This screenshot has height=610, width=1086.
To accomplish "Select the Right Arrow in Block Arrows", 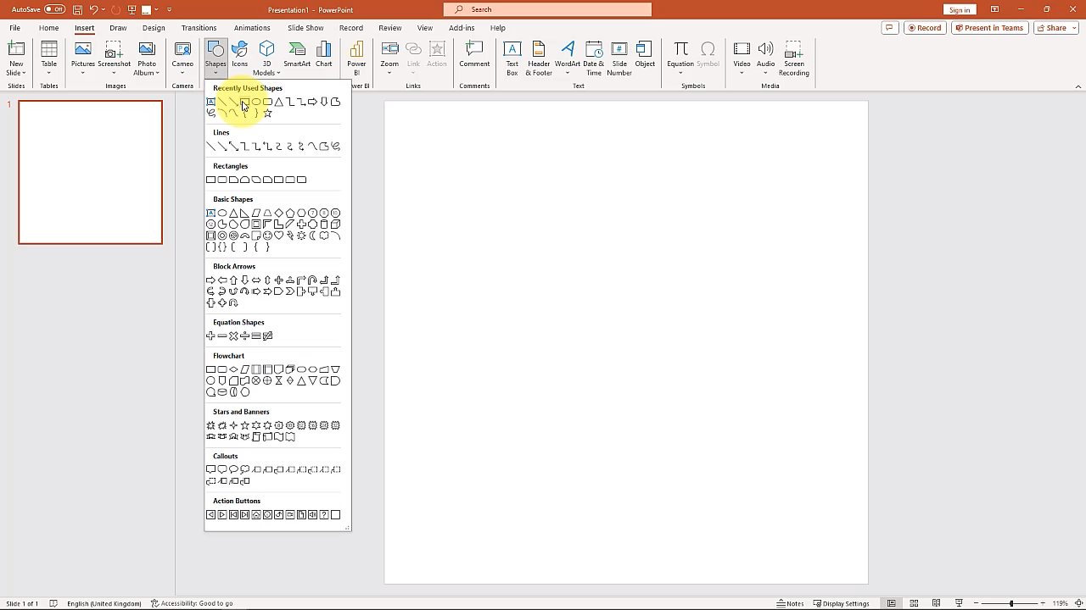I will tap(210, 280).
